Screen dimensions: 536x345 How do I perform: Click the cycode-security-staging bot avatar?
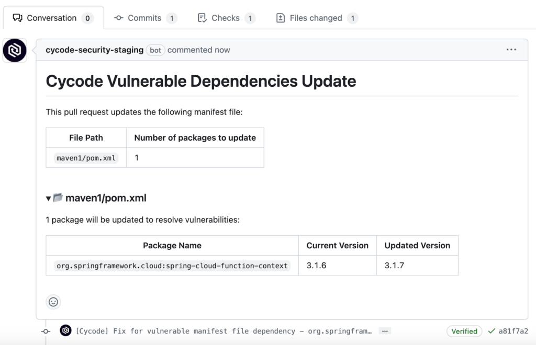click(15, 51)
